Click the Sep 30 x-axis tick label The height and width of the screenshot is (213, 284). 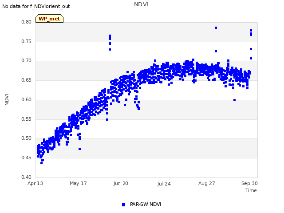(249, 183)
